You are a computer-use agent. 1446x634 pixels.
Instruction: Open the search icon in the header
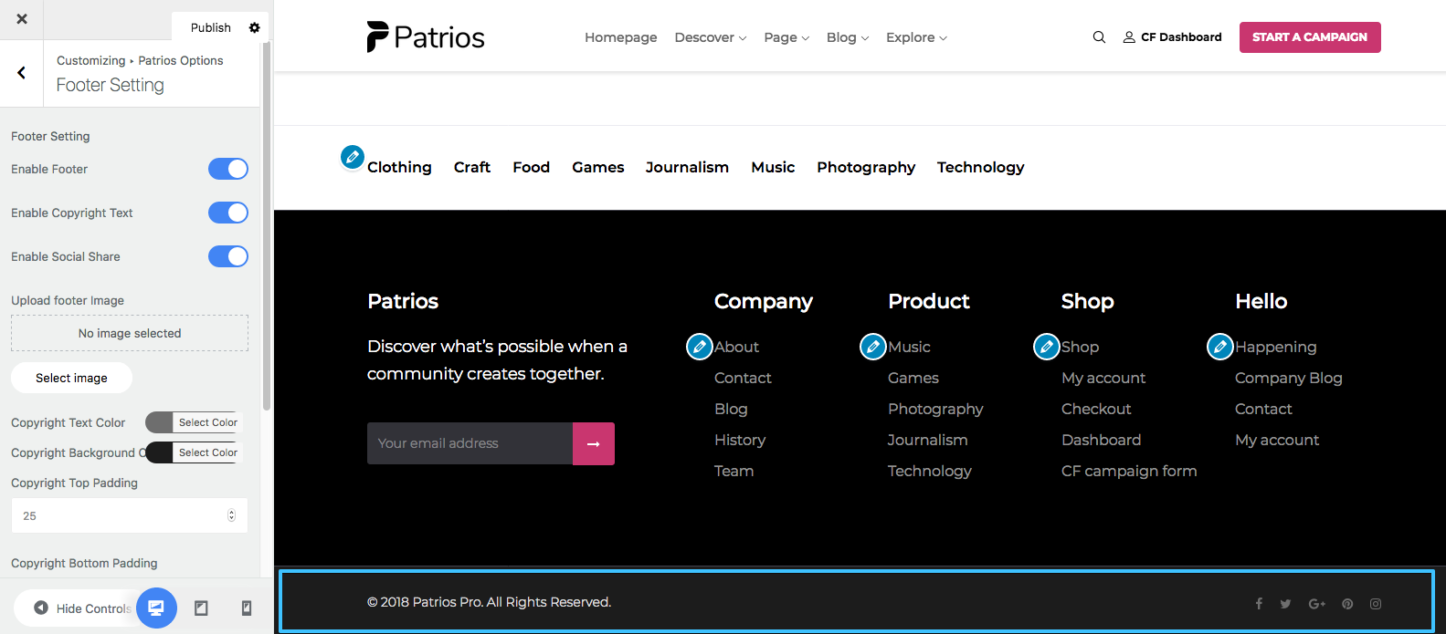pos(1099,37)
